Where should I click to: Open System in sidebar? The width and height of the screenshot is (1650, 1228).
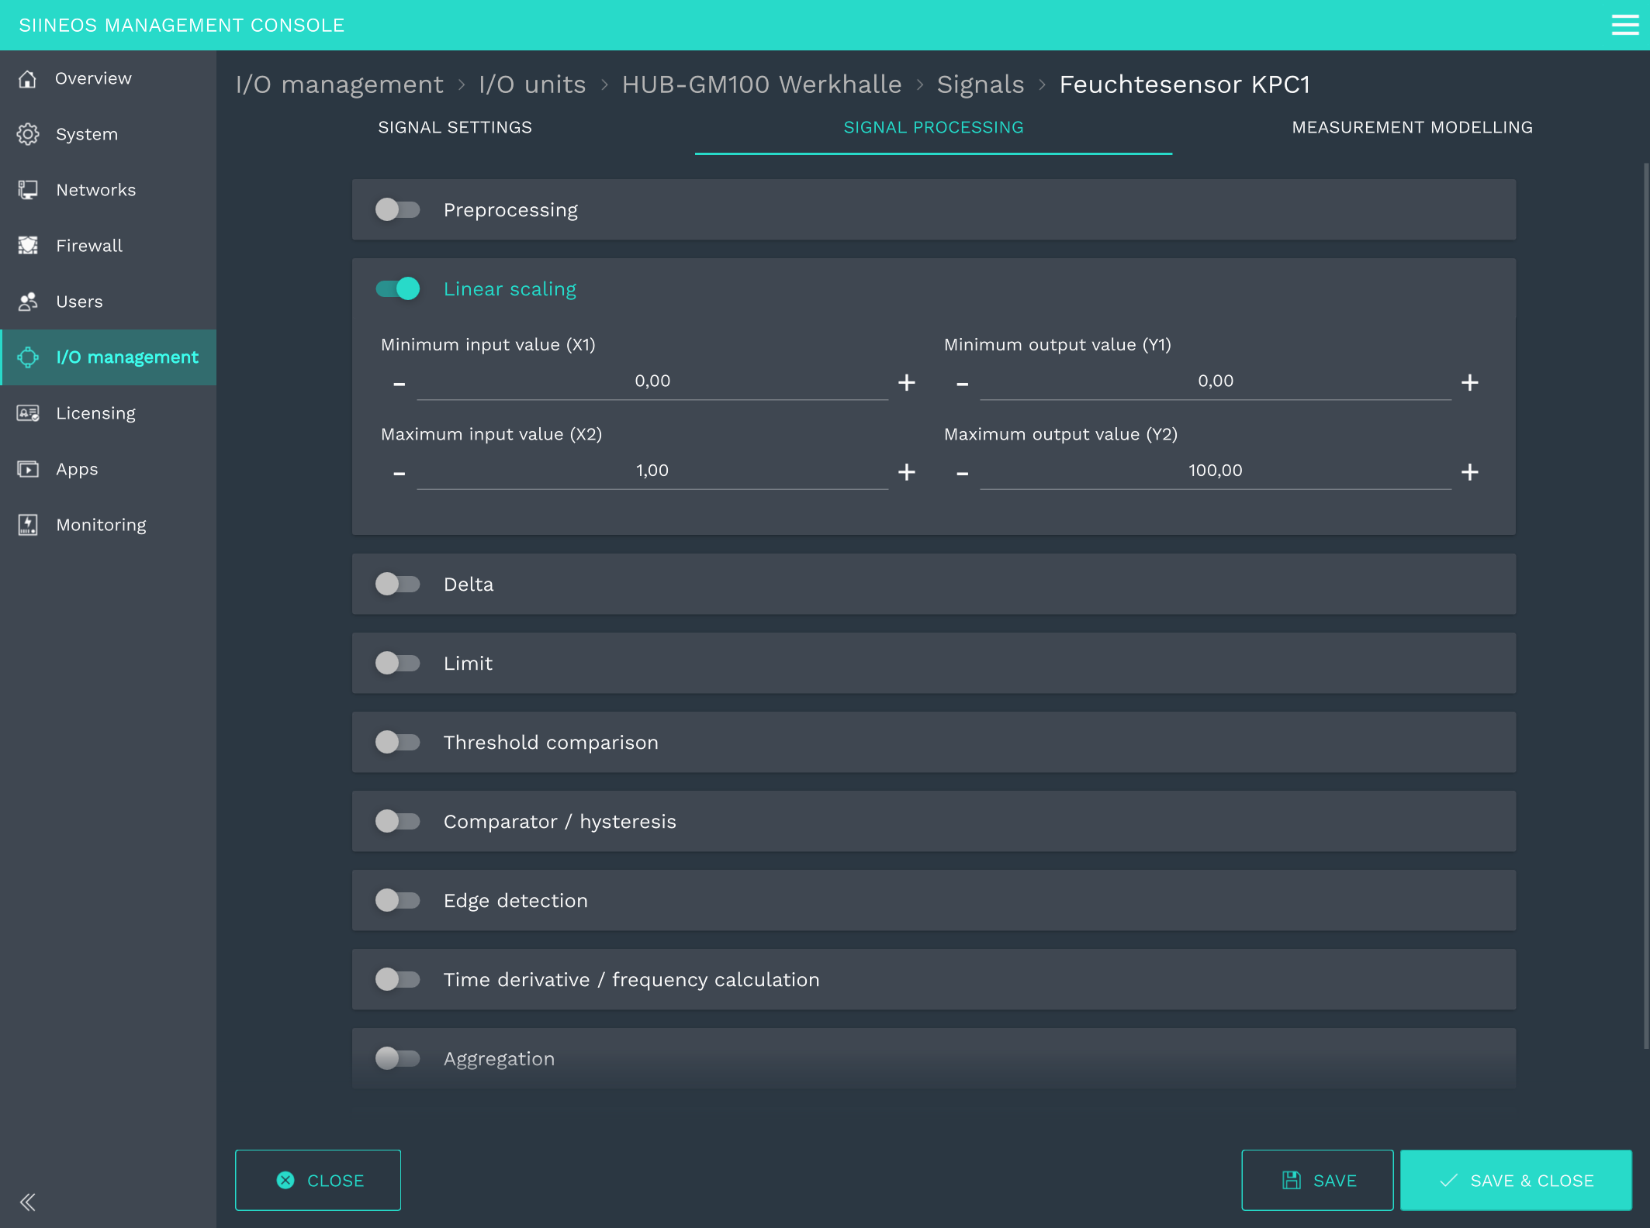108,134
